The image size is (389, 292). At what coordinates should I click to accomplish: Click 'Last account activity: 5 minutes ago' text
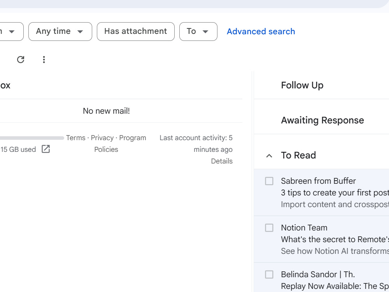coord(196,144)
